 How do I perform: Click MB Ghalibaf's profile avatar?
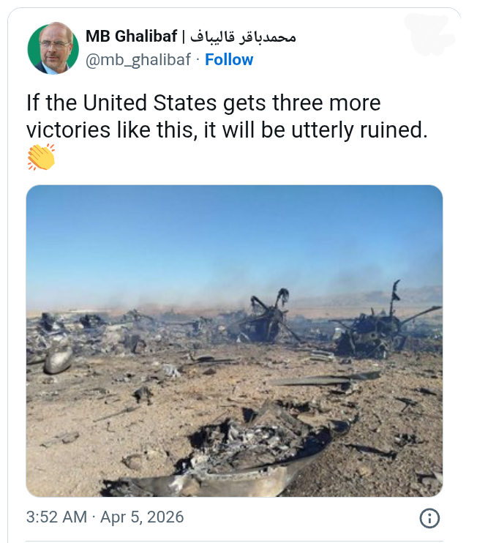(x=53, y=48)
